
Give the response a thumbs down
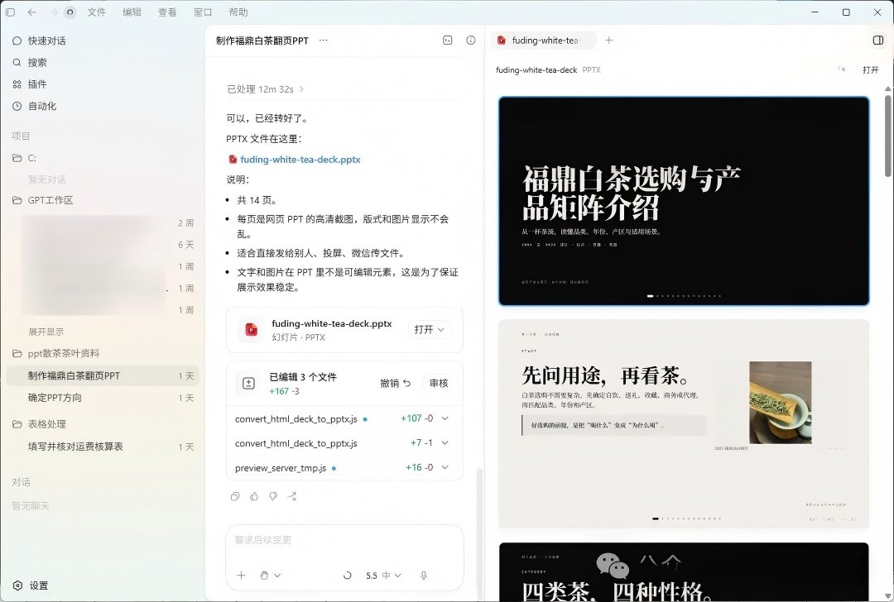[273, 496]
